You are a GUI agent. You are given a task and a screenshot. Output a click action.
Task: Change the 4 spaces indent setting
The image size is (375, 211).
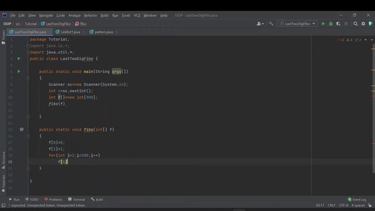pyautogui.click(x=358, y=206)
